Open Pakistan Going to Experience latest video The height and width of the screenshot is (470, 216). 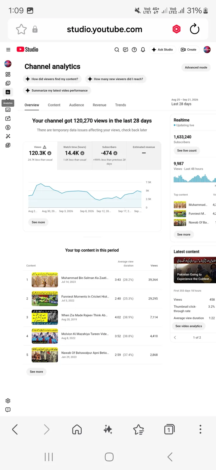coord(195,270)
